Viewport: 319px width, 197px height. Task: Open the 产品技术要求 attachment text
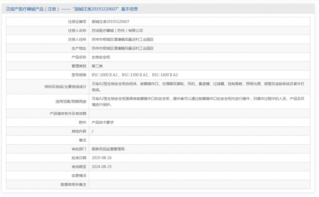coord(103,122)
